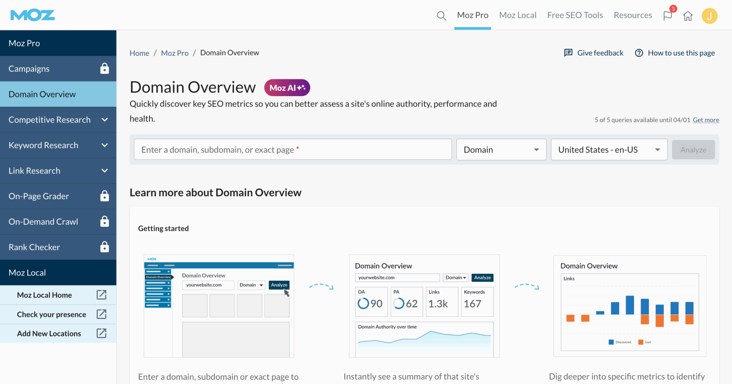Expand Link Research section
732x384 pixels.
point(58,171)
